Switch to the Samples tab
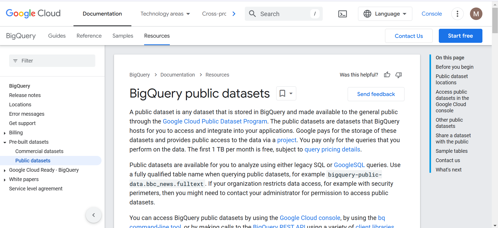The height and width of the screenshot is (228, 498). (x=123, y=36)
